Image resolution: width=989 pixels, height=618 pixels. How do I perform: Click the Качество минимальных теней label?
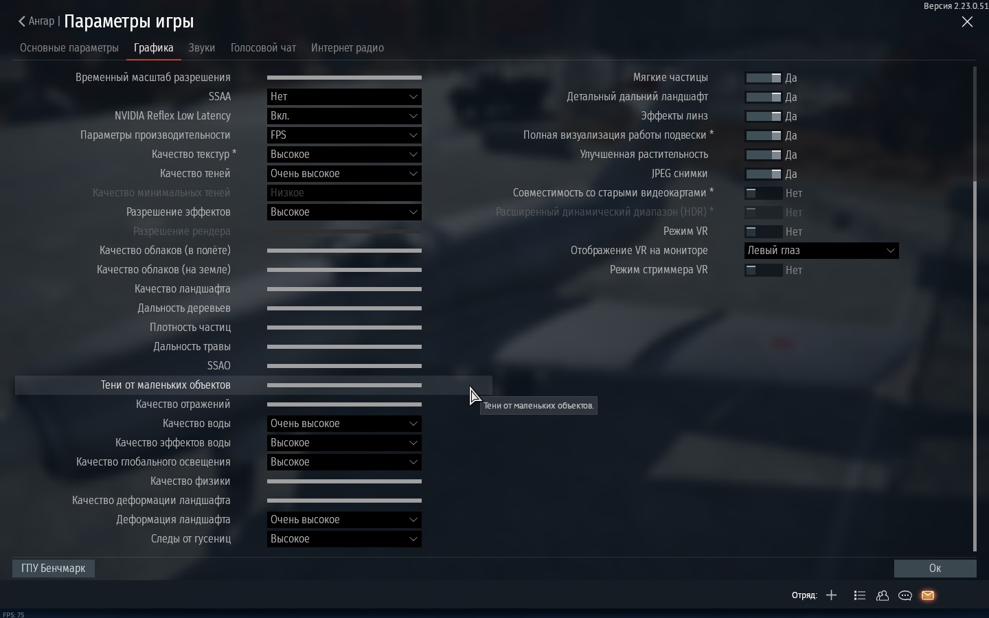coord(161,193)
